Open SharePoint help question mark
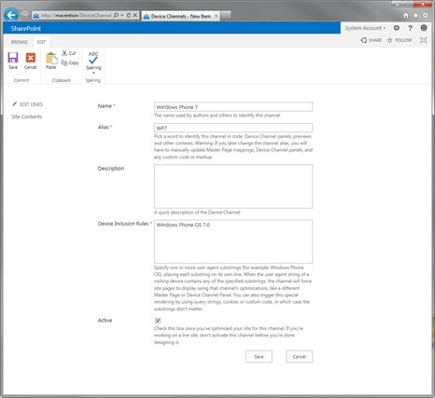Screen dimensions: 435x398 click(410, 28)
